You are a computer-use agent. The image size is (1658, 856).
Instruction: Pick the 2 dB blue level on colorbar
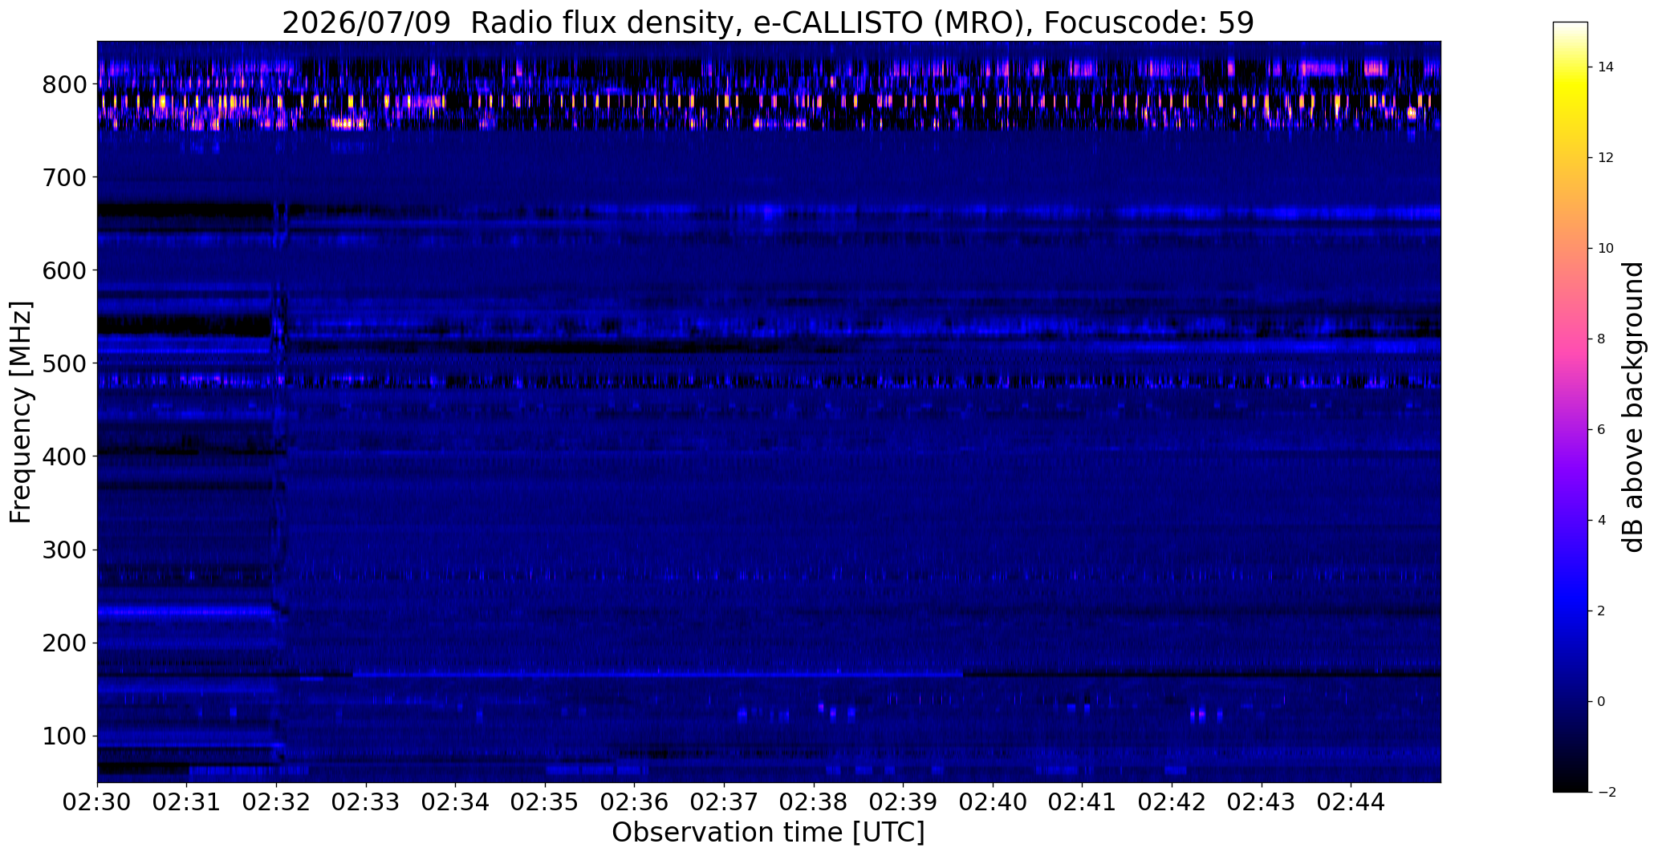click(1571, 611)
